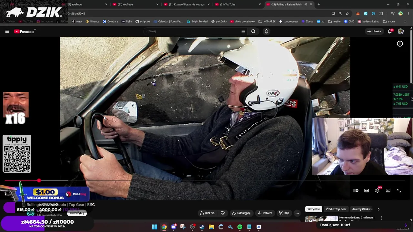Viewport: 413px width, 232px height.
Task: Open the CMC bookmark
Action: [349, 22]
